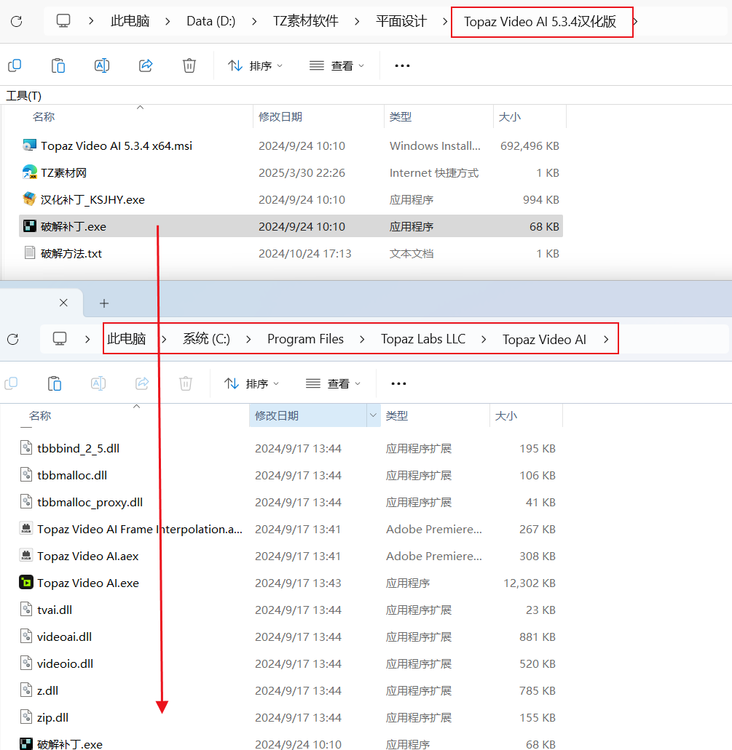732x750 pixels.
Task: Go to 此电脑 in the upper address bar
Action: tap(130, 22)
